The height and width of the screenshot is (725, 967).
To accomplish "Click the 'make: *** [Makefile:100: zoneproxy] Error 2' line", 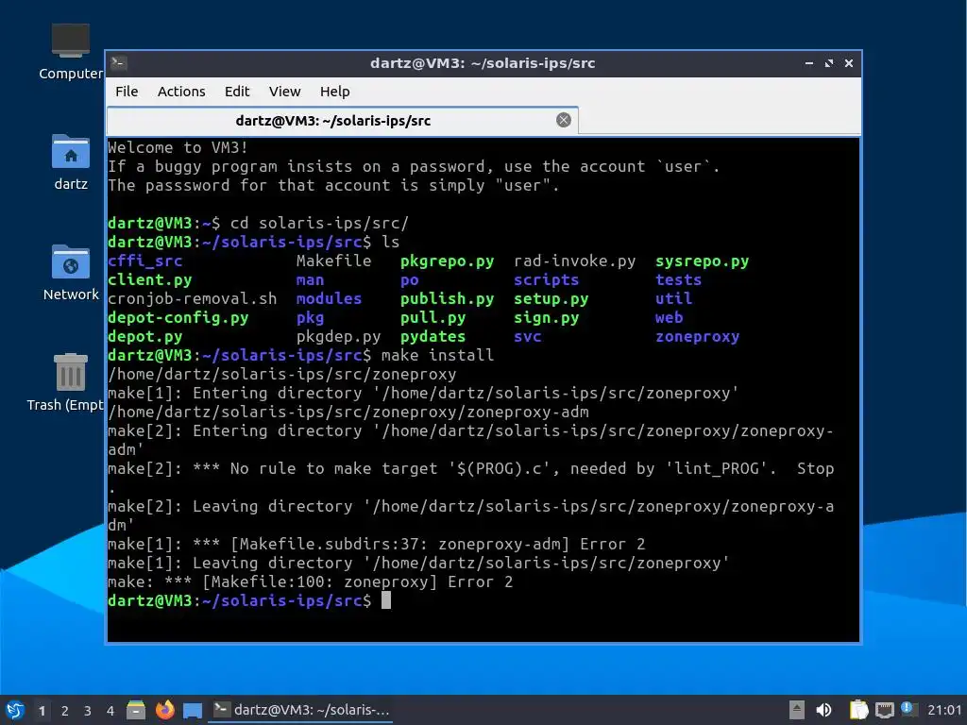I will [310, 582].
